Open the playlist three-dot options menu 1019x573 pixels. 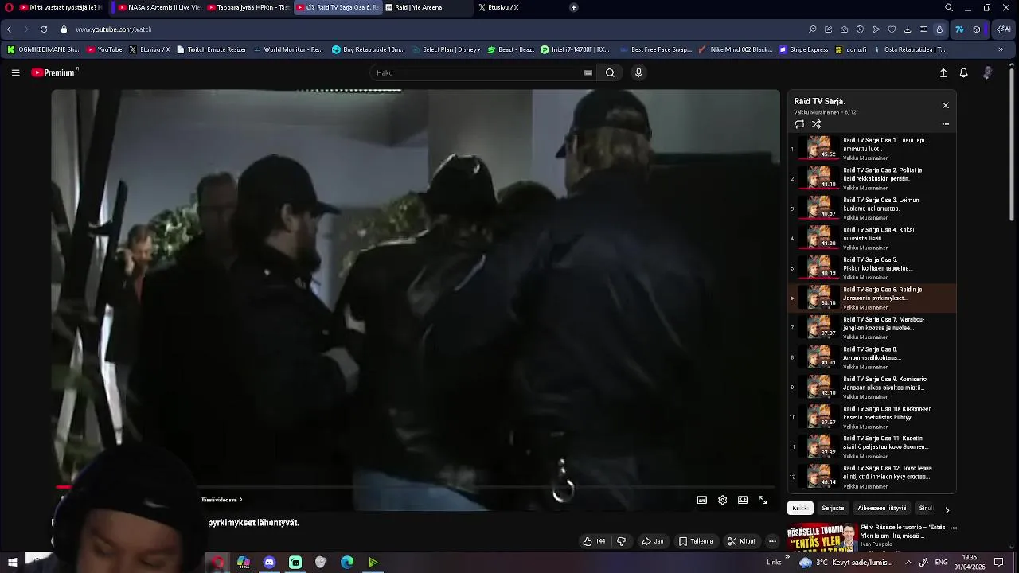[x=945, y=124]
